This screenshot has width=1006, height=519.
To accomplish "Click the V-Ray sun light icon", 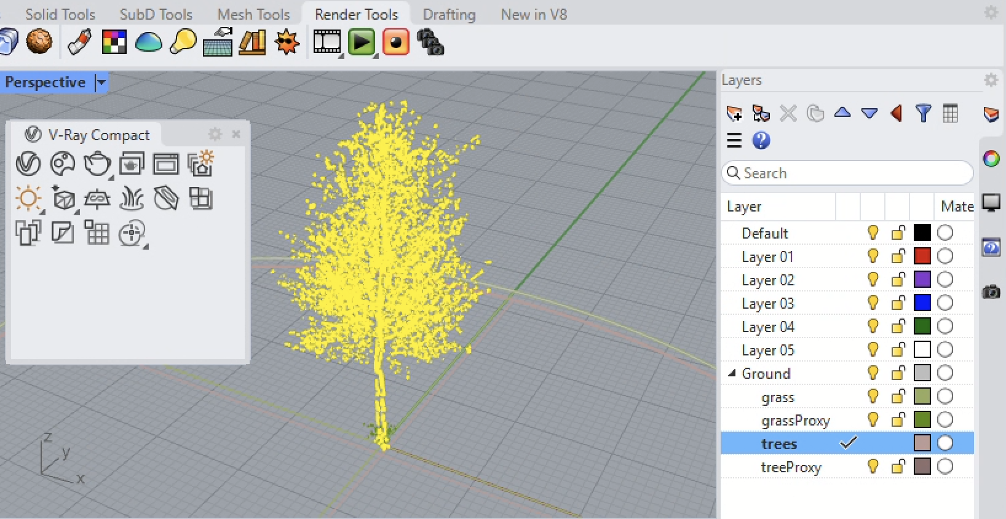I will coord(28,199).
